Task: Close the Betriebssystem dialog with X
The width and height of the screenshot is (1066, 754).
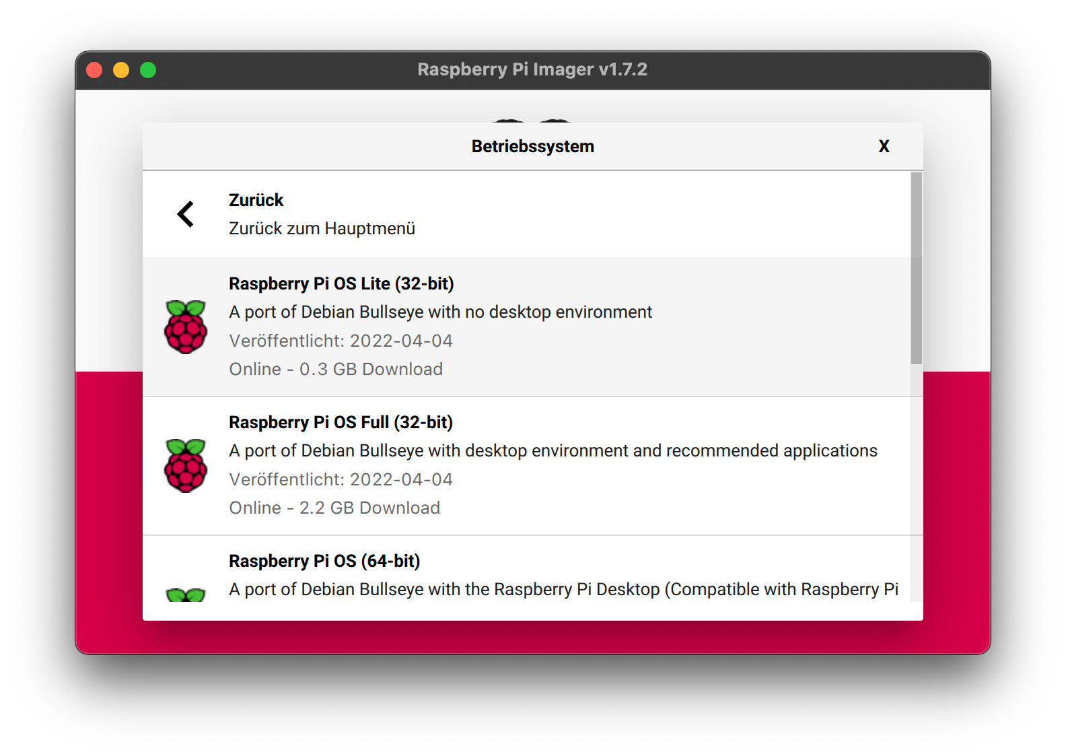Action: [x=884, y=147]
